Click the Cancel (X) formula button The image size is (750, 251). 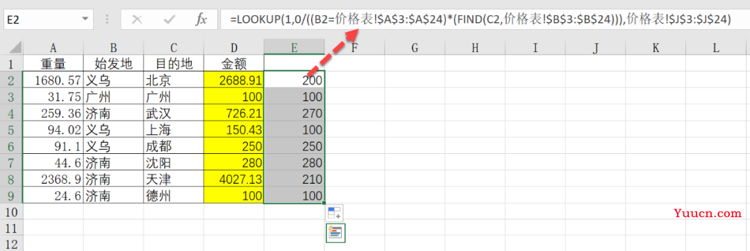137,19
